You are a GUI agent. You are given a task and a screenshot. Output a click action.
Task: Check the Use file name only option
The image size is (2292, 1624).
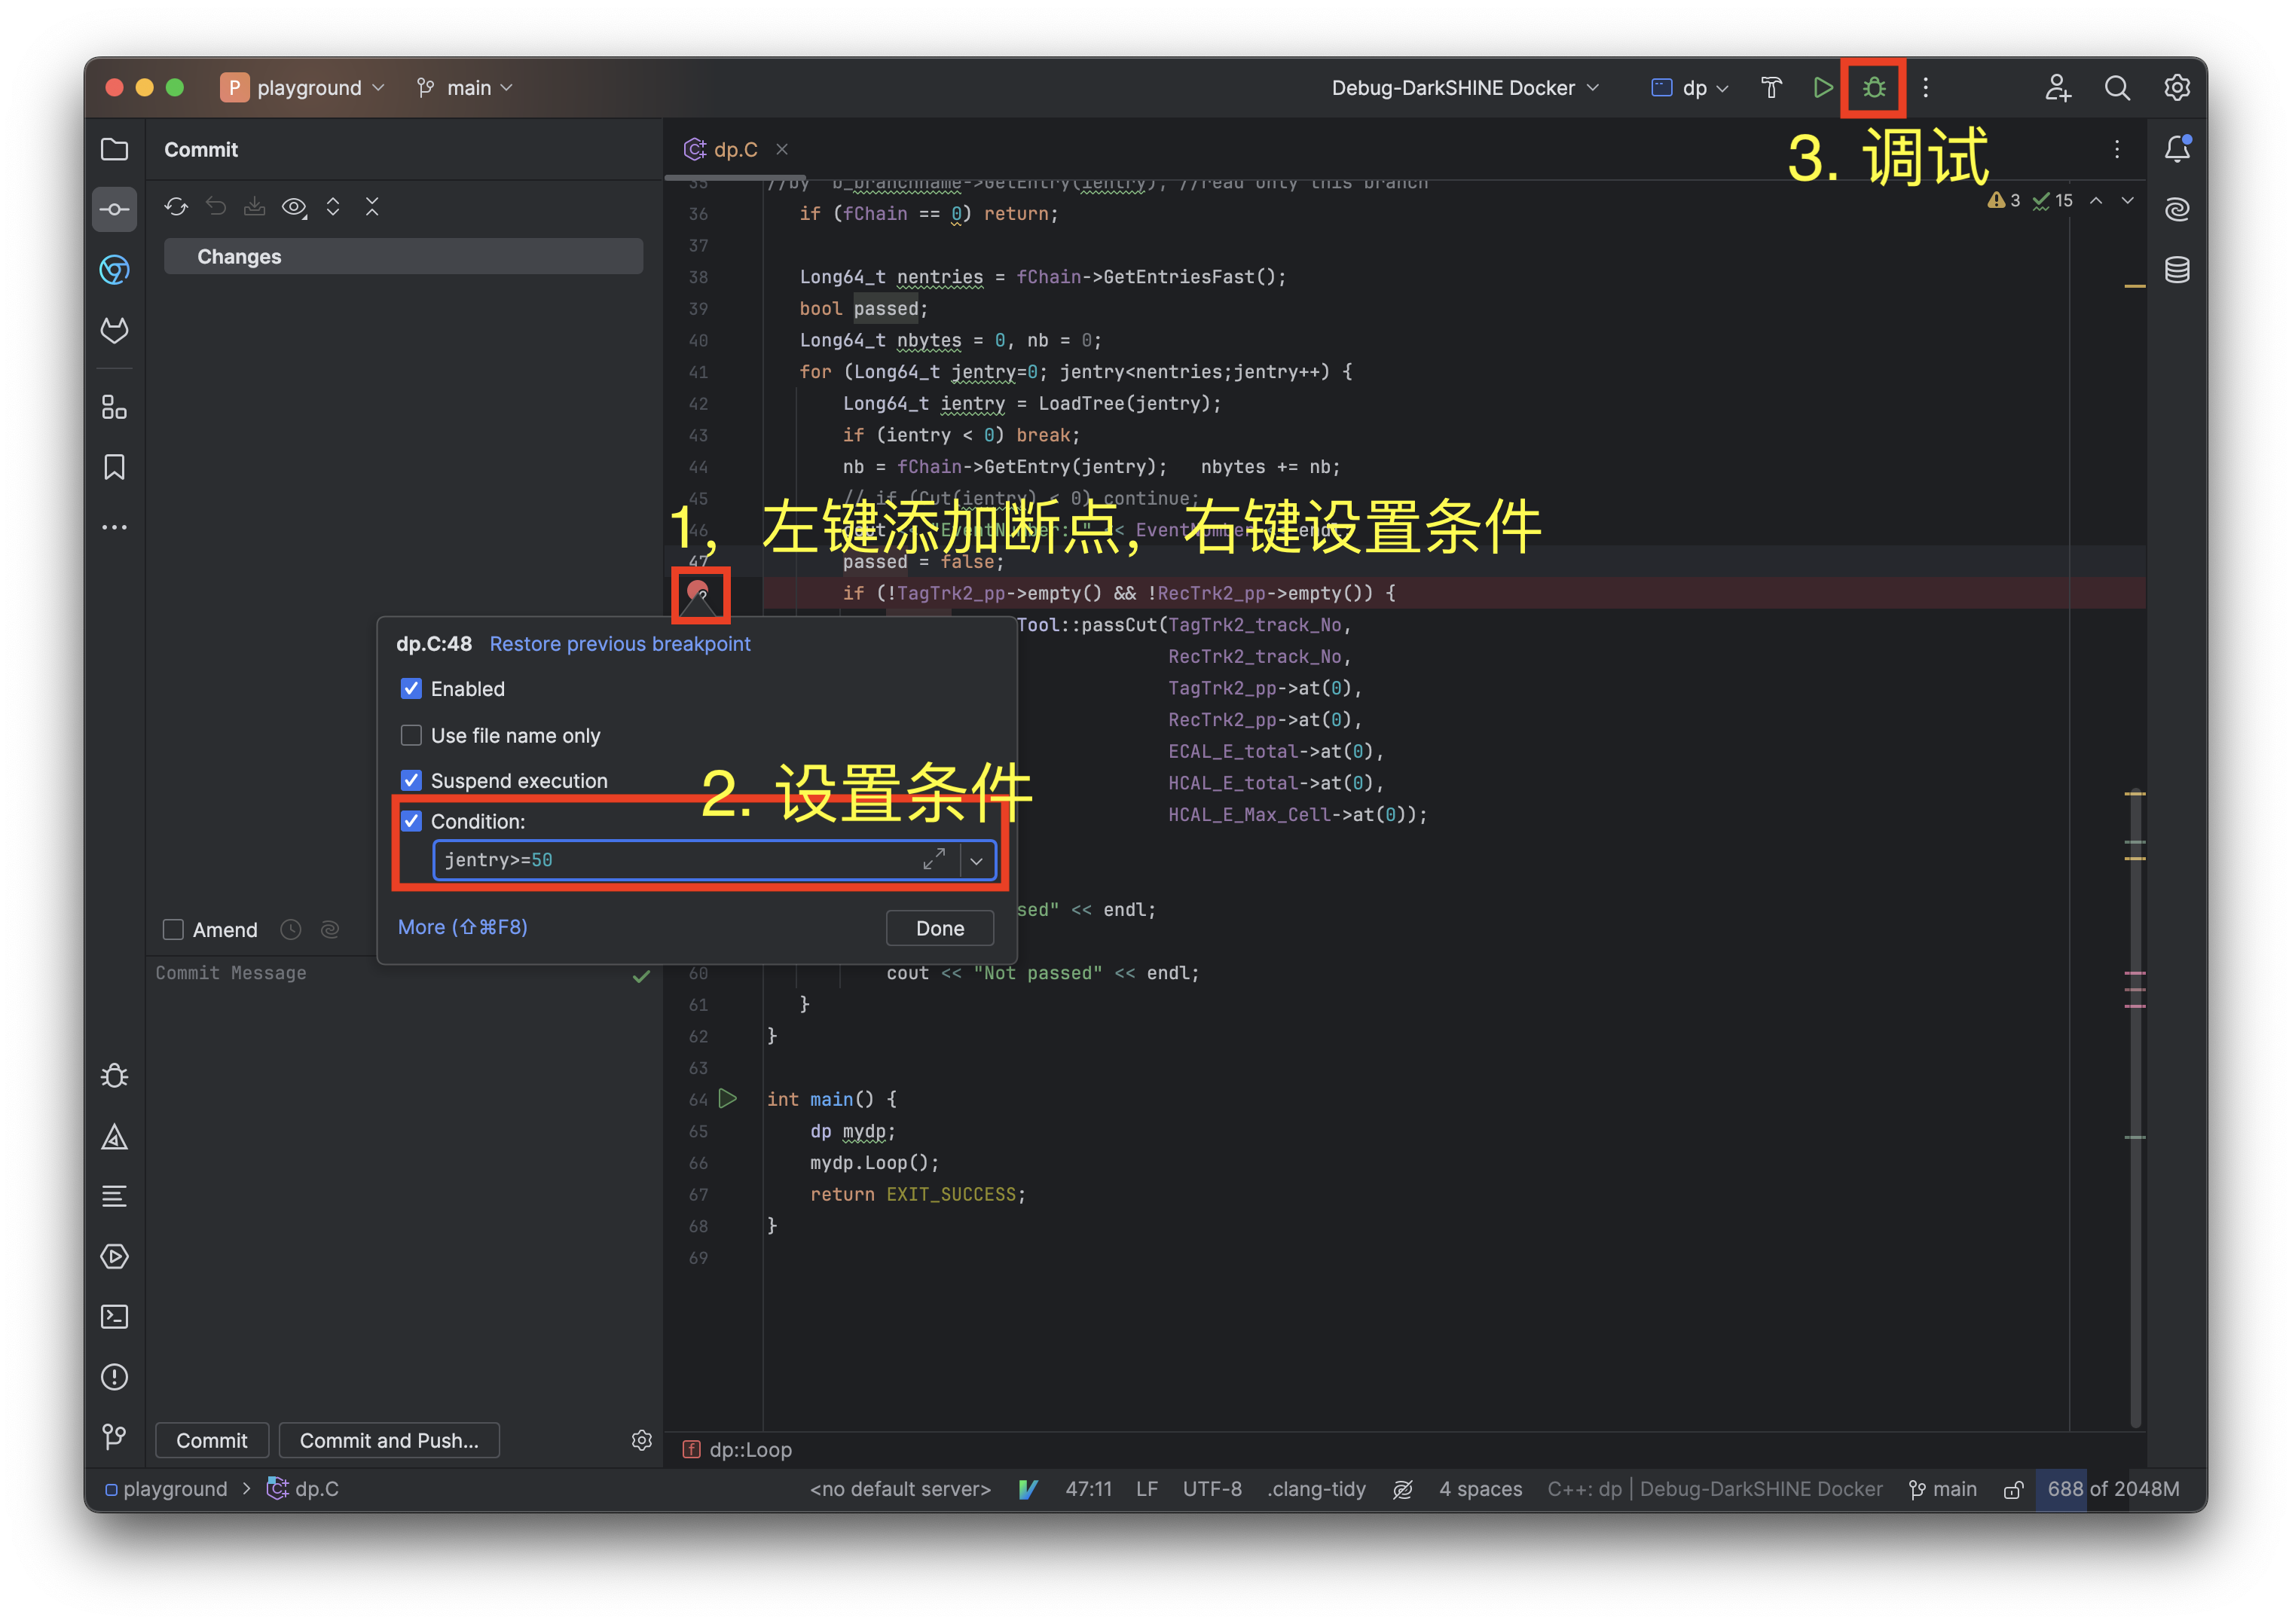pyautogui.click(x=411, y=735)
